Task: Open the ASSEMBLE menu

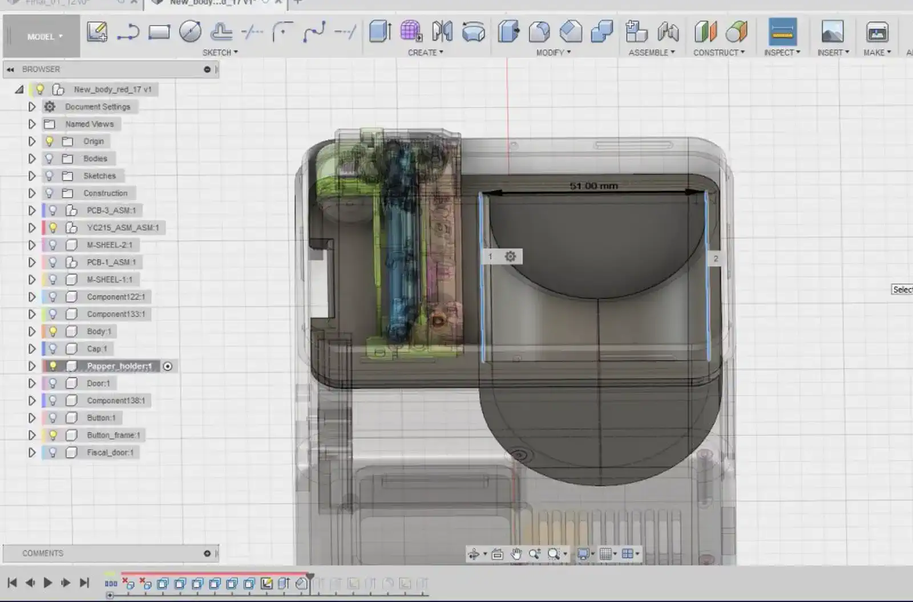Action: pos(652,52)
